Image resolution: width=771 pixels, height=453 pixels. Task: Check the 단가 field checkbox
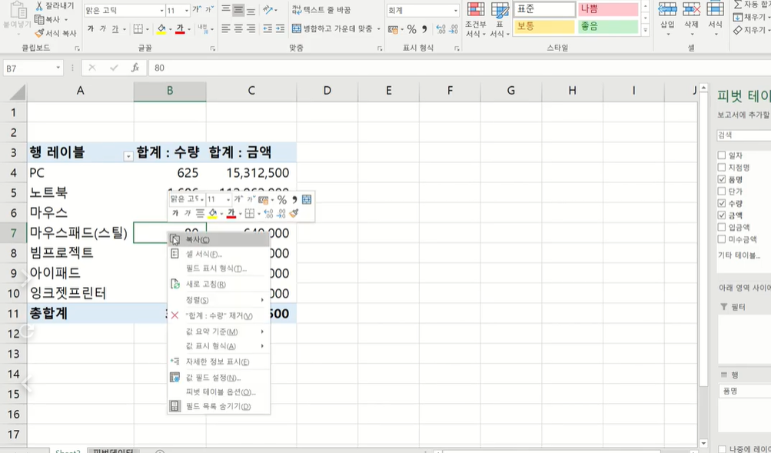point(721,191)
